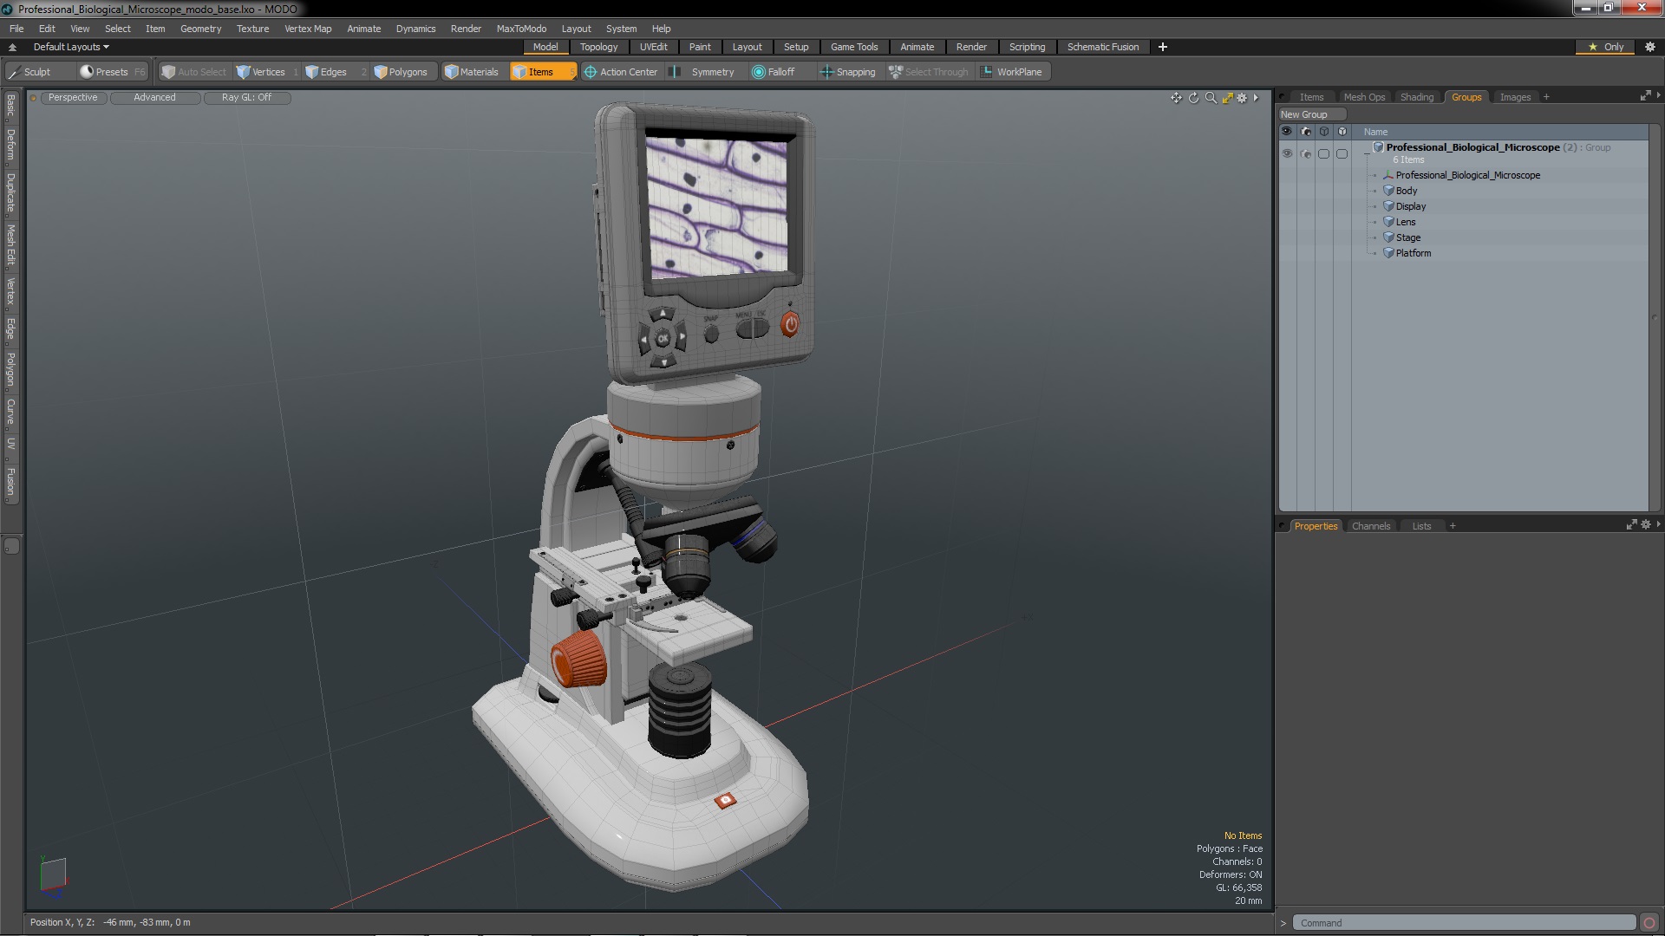This screenshot has width=1665, height=936.
Task: Click the Lens mesh item icon
Action: pyautogui.click(x=1388, y=222)
